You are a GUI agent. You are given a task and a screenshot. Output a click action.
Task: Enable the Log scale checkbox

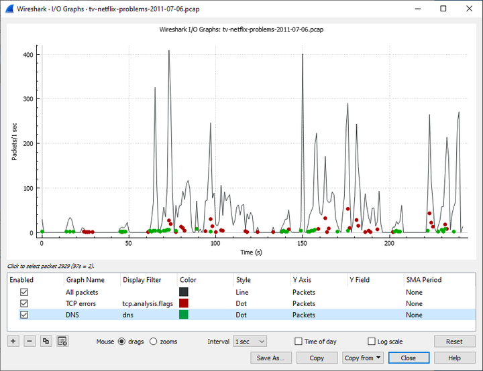[x=372, y=342]
